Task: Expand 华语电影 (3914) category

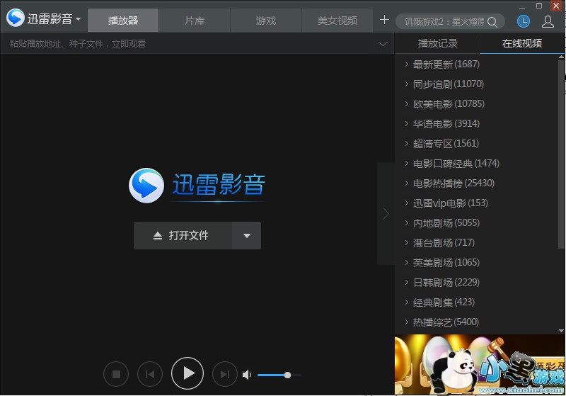Action: click(x=406, y=124)
